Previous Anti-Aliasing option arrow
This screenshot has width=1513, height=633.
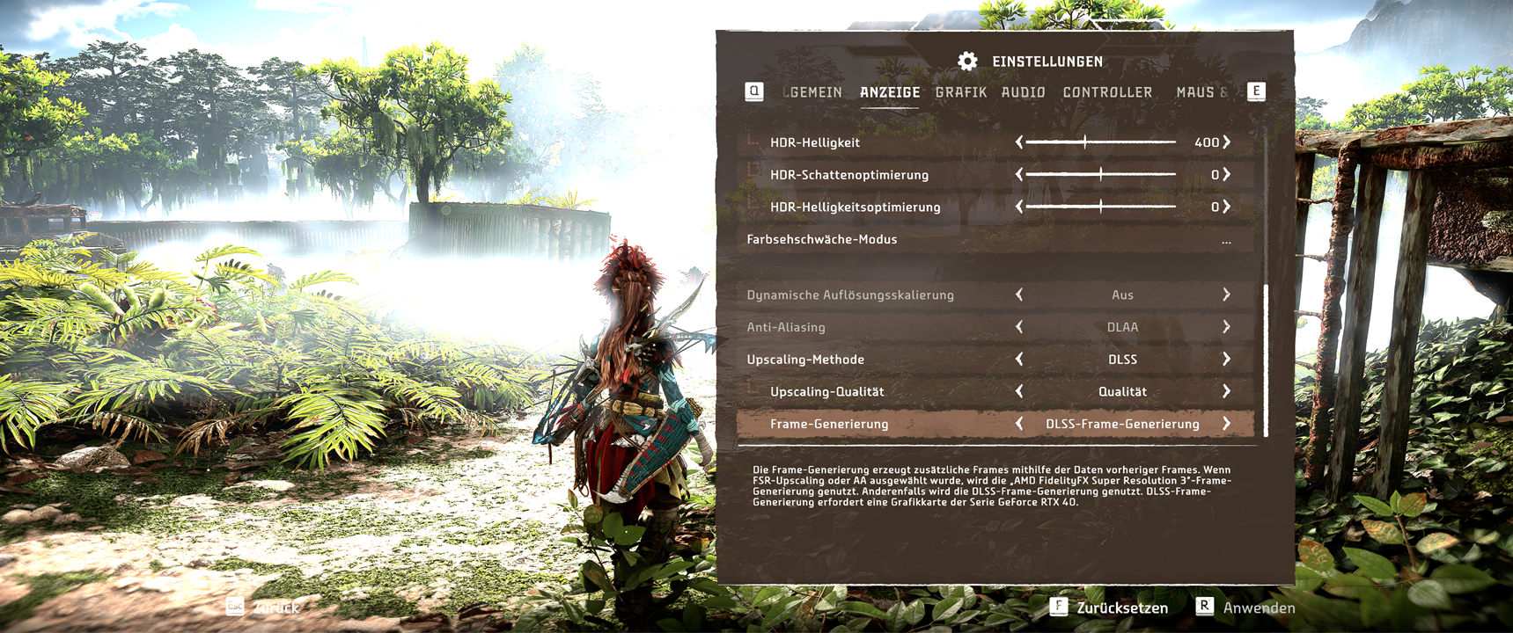pyautogui.click(x=1019, y=327)
